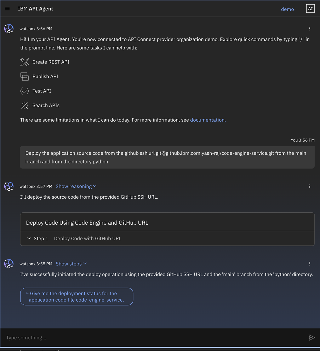Open the hamburger navigation menu
The image size is (320, 351).
click(x=7, y=8)
